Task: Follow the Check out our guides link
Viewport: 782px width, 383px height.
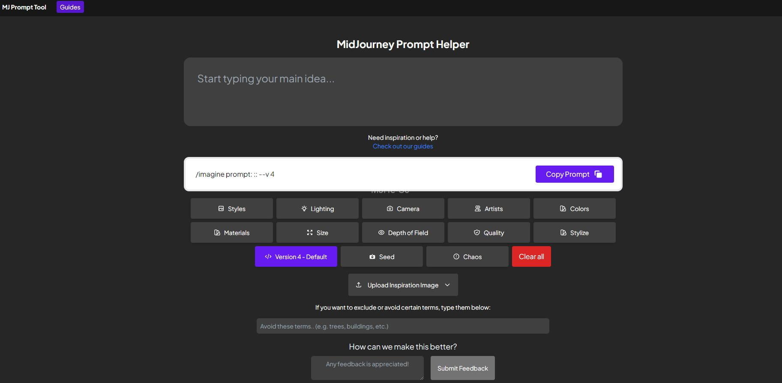Action: (403, 146)
